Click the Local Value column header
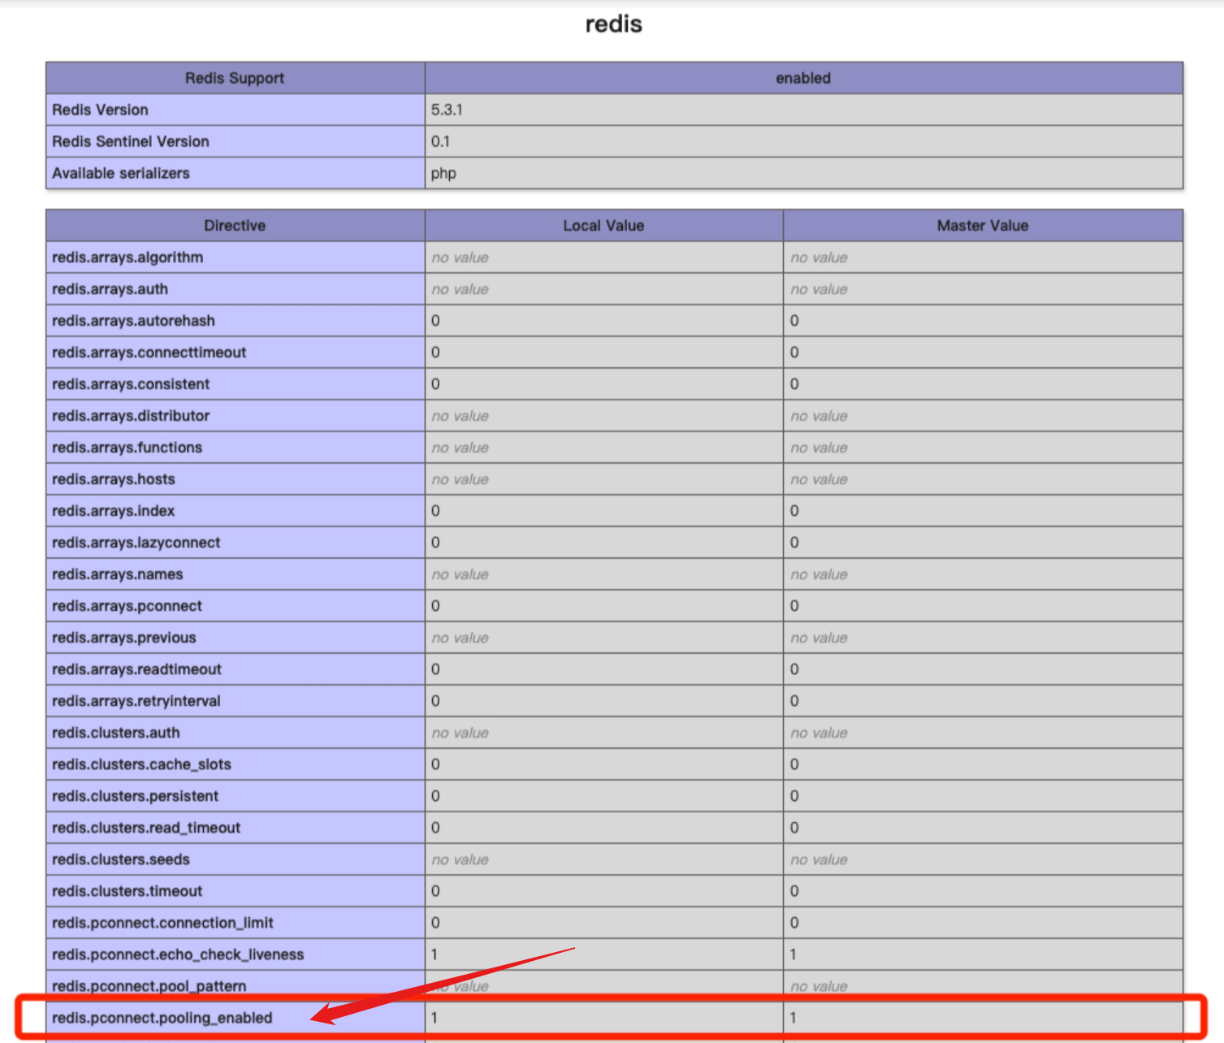The width and height of the screenshot is (1224, 1043). click(x=603, y=226)
